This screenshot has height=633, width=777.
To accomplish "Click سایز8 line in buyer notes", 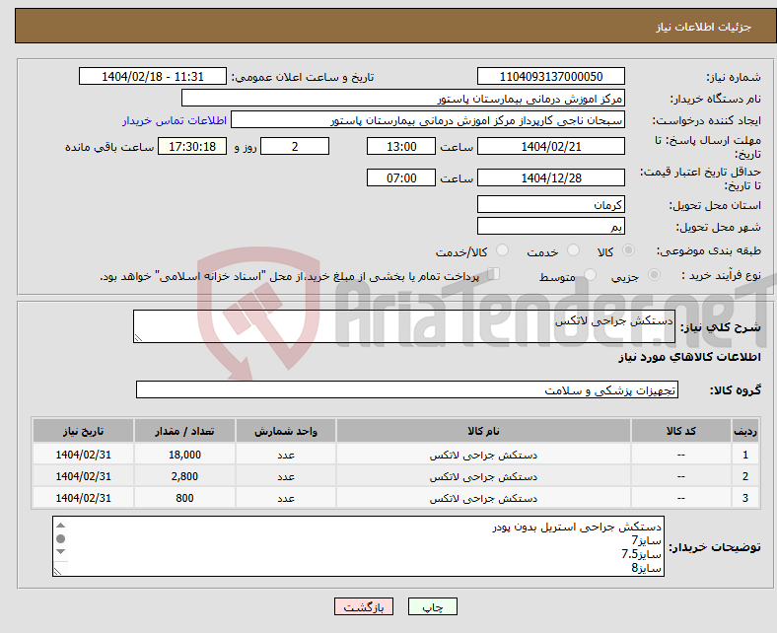I will coord(646,568).
